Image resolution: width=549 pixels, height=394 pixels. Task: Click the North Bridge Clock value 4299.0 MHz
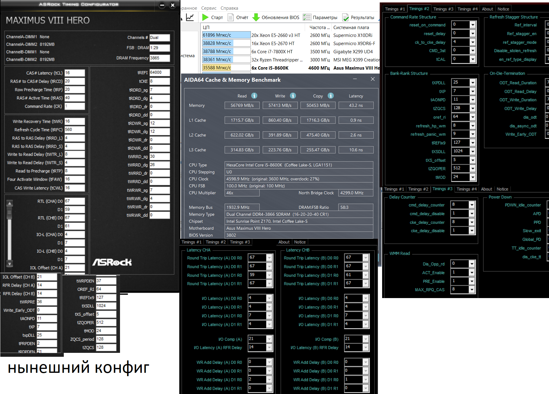coord(356,193)
